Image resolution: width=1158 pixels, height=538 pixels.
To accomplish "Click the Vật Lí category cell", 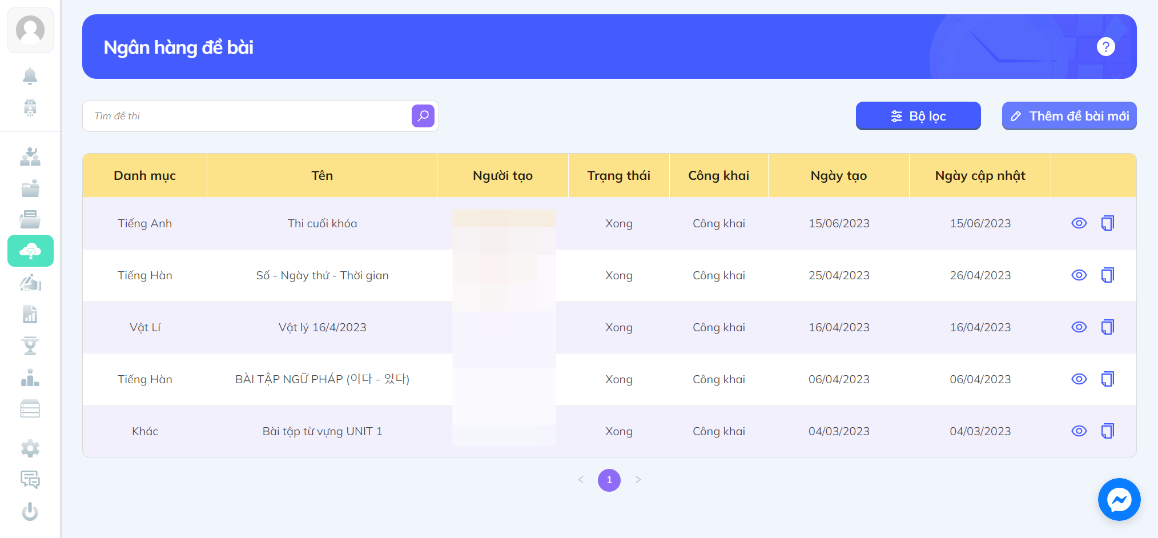I will tap(145, 327).
